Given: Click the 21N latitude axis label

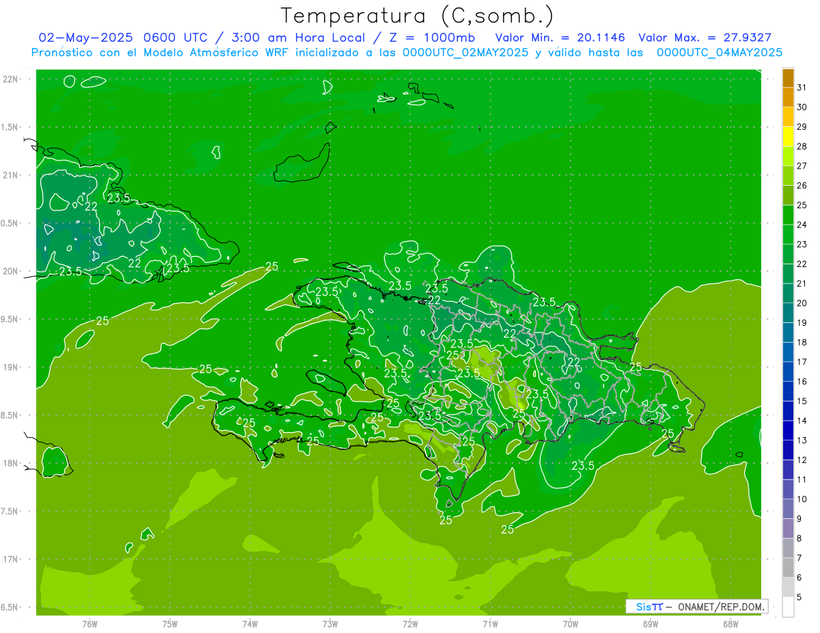Looking at the screenshot, I should [x=11, y=175].
